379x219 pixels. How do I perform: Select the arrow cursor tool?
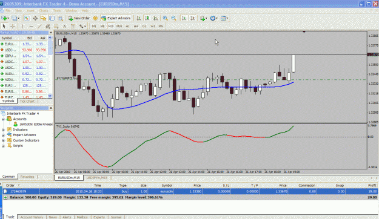click(4, 26)
